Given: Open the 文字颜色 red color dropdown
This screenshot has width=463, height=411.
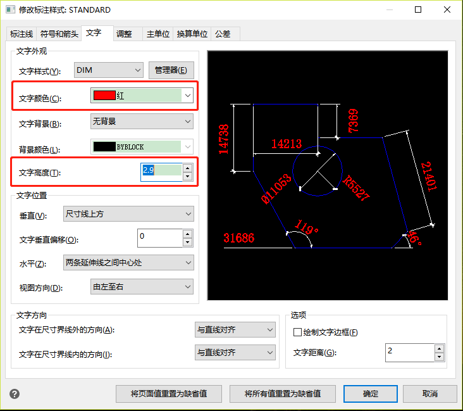Looking at the screenshot, I should coord(142,96).
